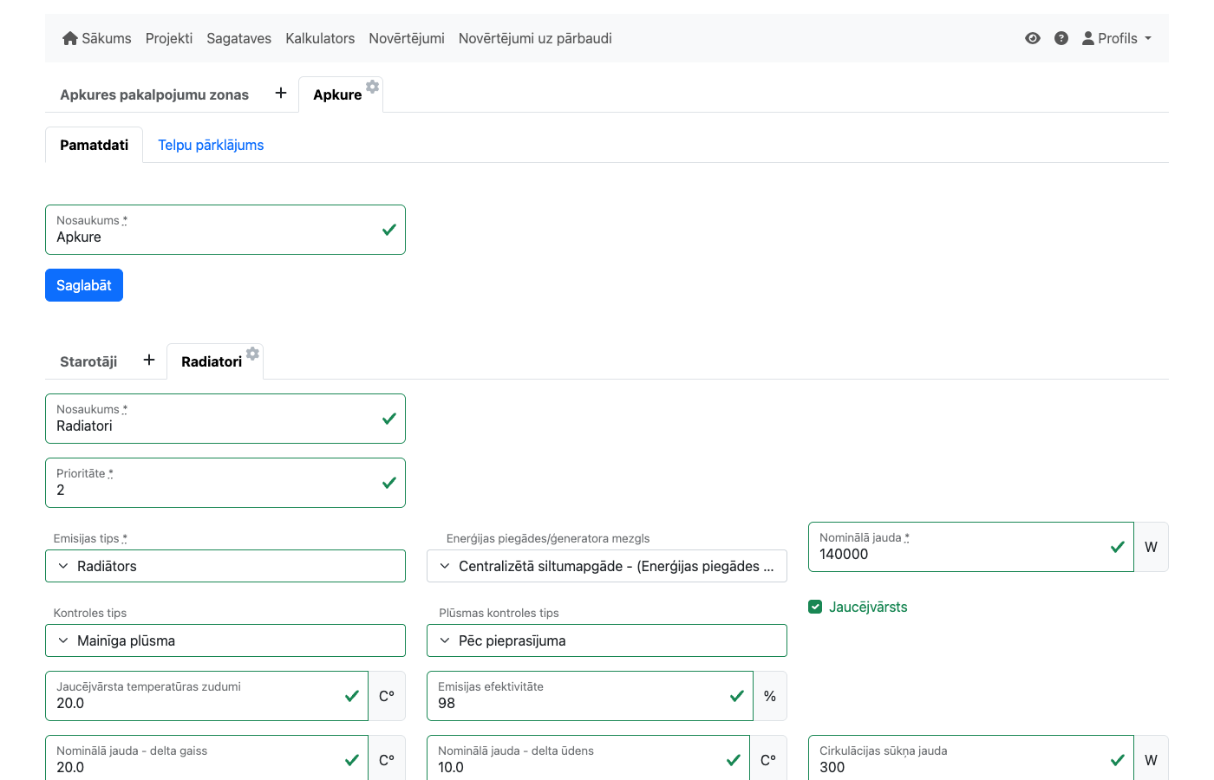Click the eye icon in navbar
Image resolution: width=1214 pixels, height=780 pixels.
click(x=1032, y=38)
